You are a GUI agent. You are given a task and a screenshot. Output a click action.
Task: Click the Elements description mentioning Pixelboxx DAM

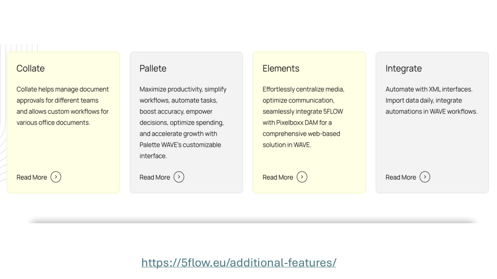click(303, 117)
